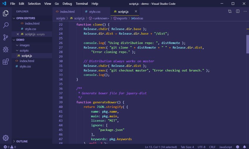Collapse the scripts folder
The width and height of the screenshot is (249, 149).
tap(24, 50)
